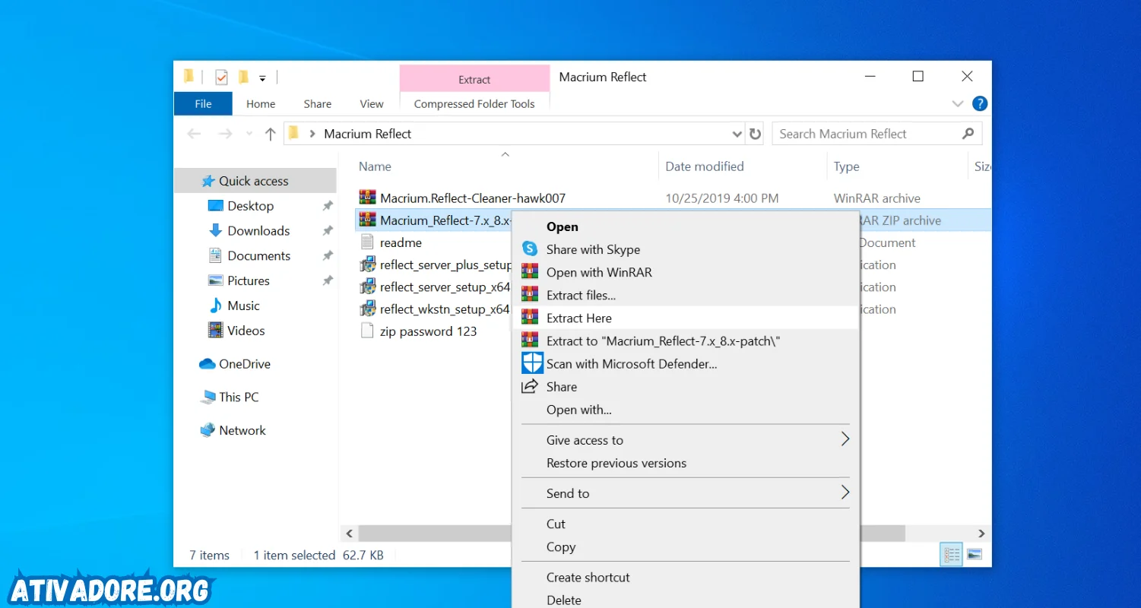Select the Extract contextual tab header
Viewport: 1141px width, 608px height.
474,79
